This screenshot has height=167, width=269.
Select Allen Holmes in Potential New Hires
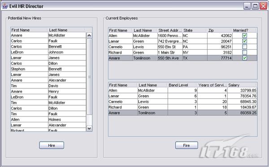coord(48,120)
